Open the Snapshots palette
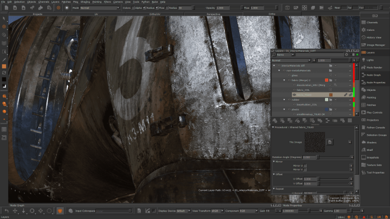Image resolution: width=390 pixels, height=219 pixels. (x=372, y=157)
